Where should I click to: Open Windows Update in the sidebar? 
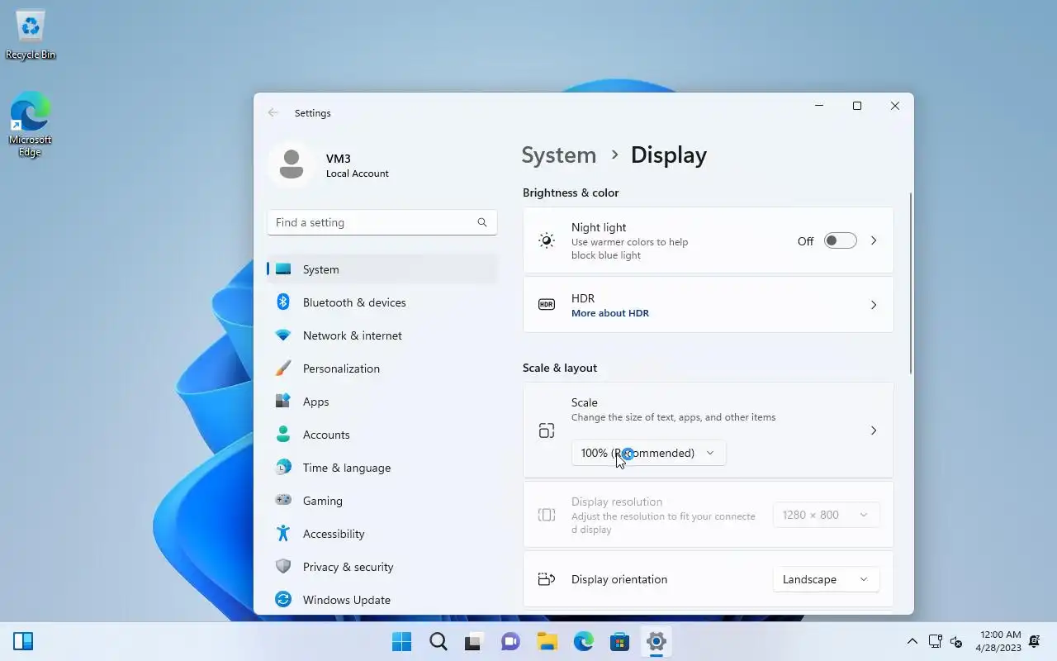tap(382, 600)
